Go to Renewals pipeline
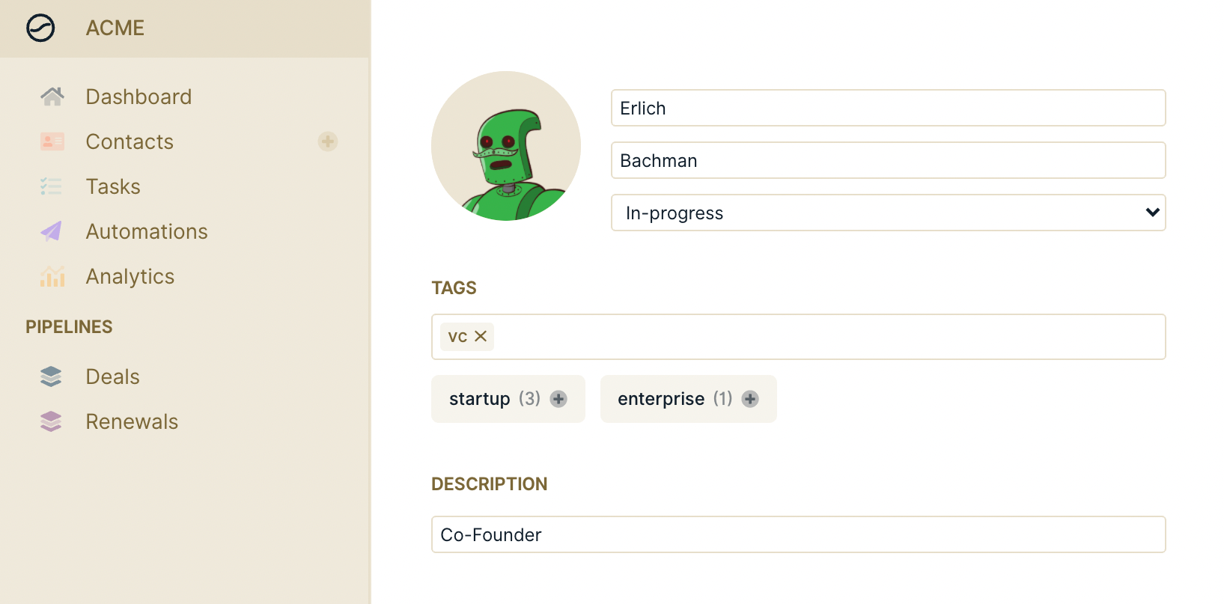Viewport: 1224px width, 604px height. pos(132,421)
